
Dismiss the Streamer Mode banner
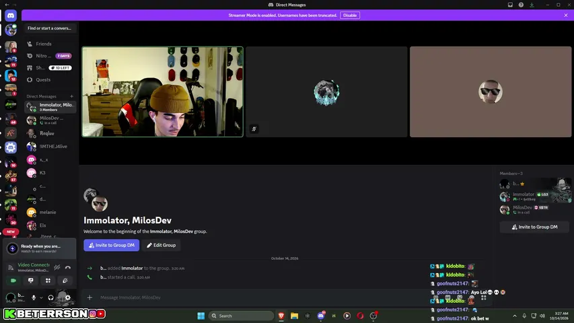click(565, 15)
